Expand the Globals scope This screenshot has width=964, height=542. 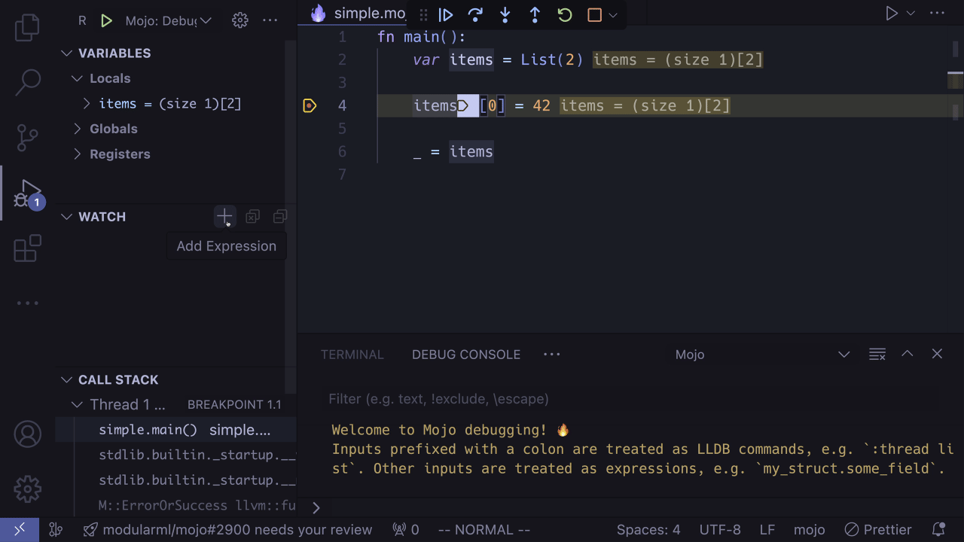77,129
